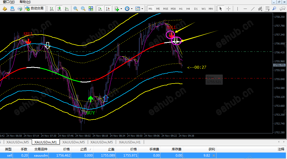The image size is (287, 159).
Task: Sort trades by 止盈 column header
Action: tap(111, 149)
